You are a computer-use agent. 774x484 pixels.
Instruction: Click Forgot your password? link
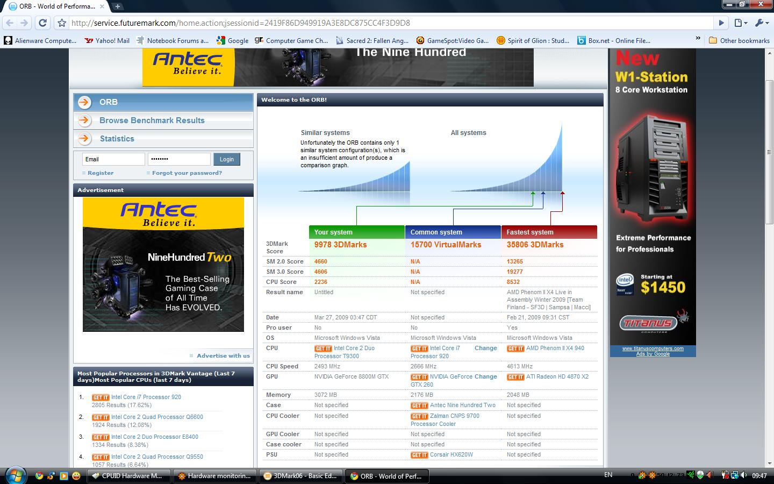pos(187,173)
